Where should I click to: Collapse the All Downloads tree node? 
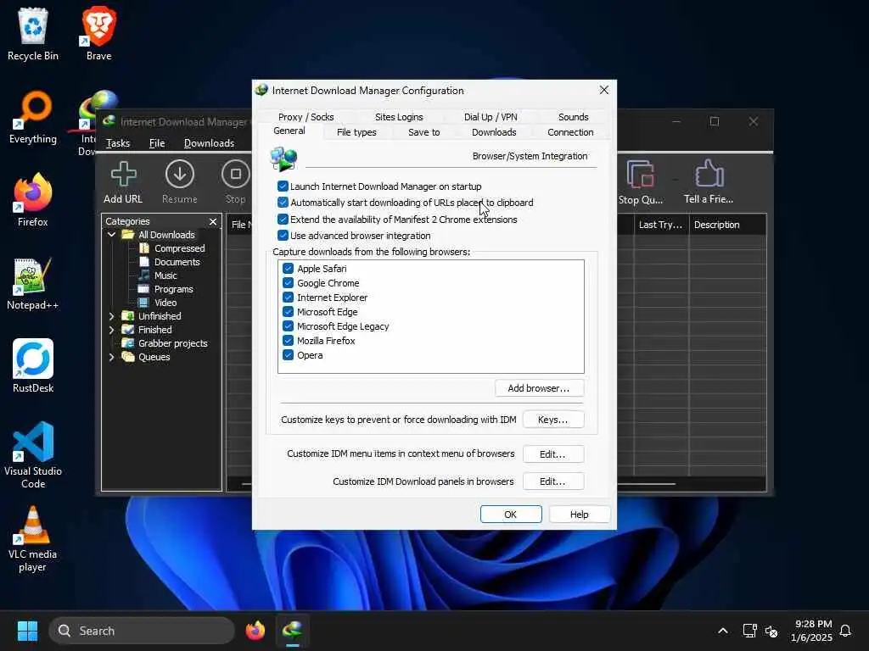click(111, 235)
